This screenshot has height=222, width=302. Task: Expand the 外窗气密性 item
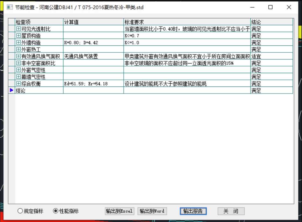point(19,70)
